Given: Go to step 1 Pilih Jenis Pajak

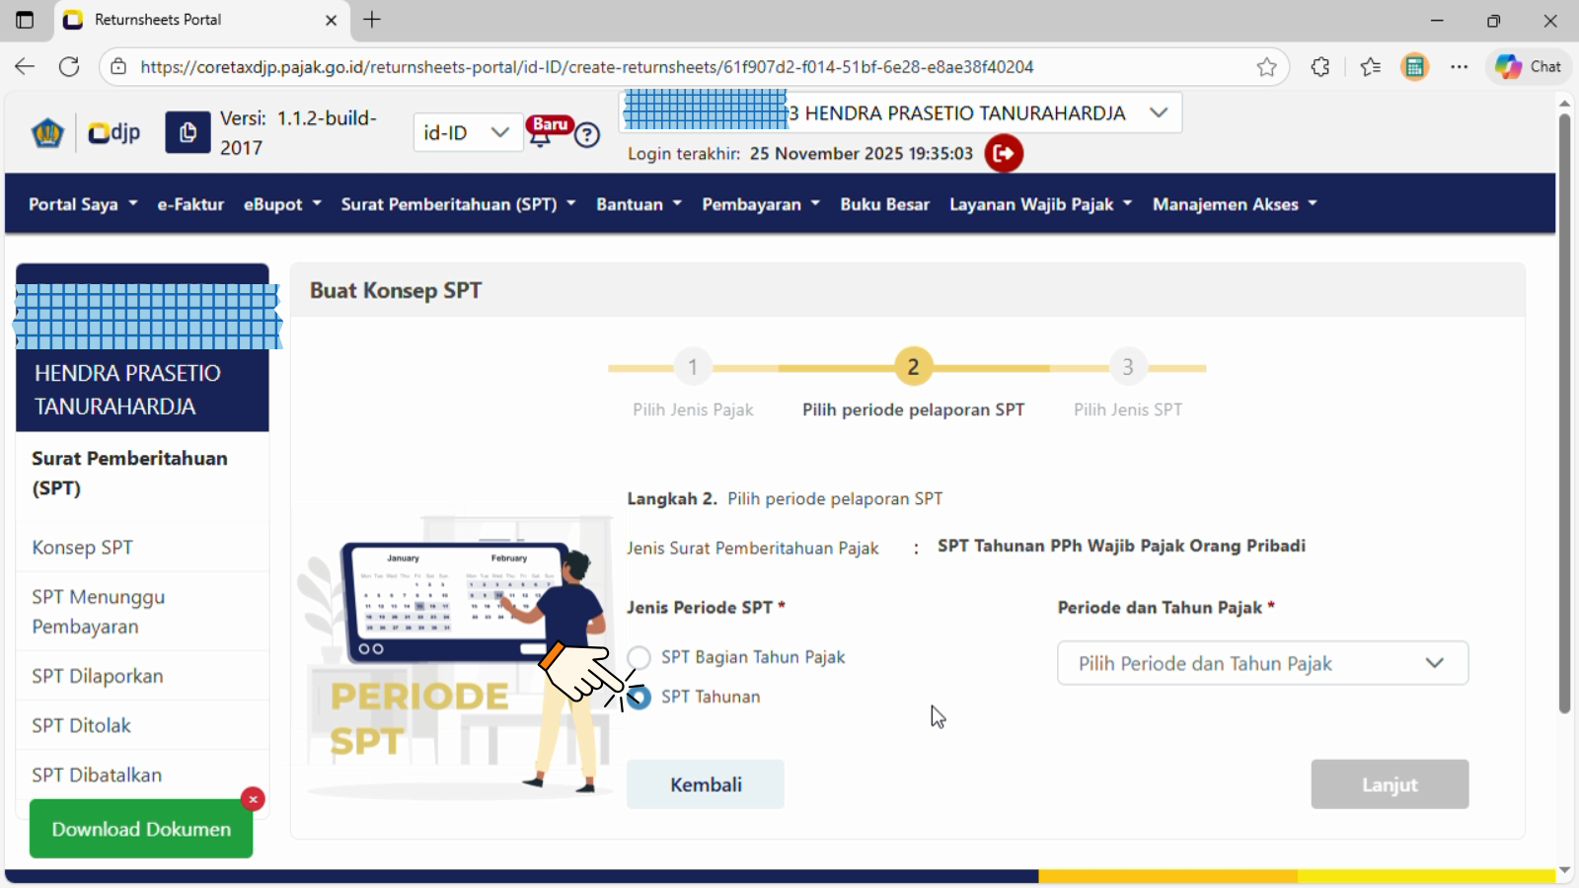Looking at the screenshot, I should pos(693,367).
